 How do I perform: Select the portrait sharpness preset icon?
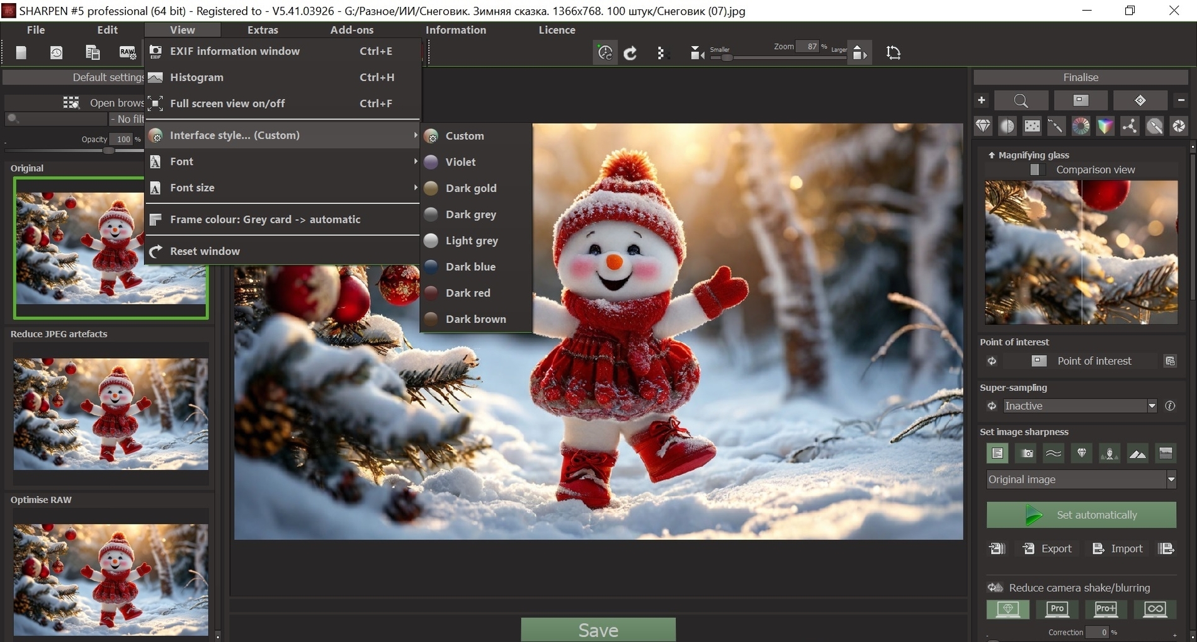tap(1109, 453)
